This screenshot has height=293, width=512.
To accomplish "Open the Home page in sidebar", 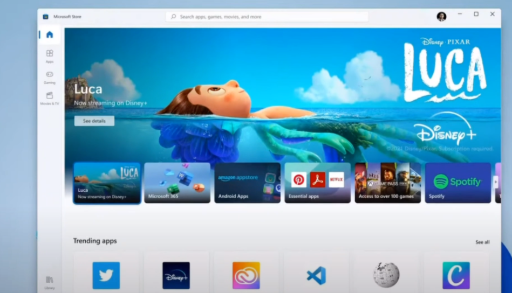I will click(49, 34).
